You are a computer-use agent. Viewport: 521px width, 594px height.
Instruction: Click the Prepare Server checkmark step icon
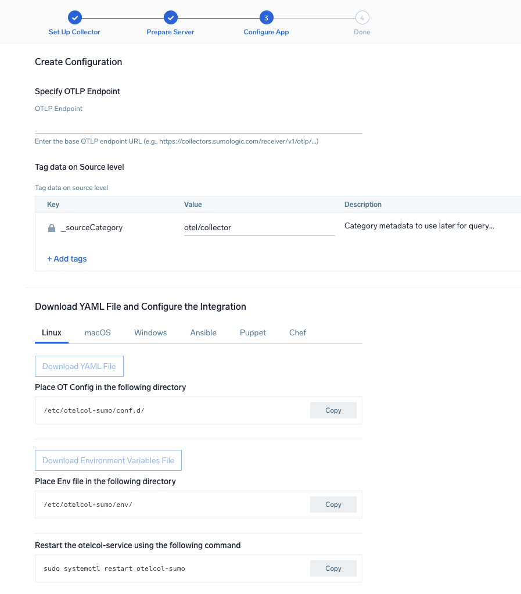[170, 18]
